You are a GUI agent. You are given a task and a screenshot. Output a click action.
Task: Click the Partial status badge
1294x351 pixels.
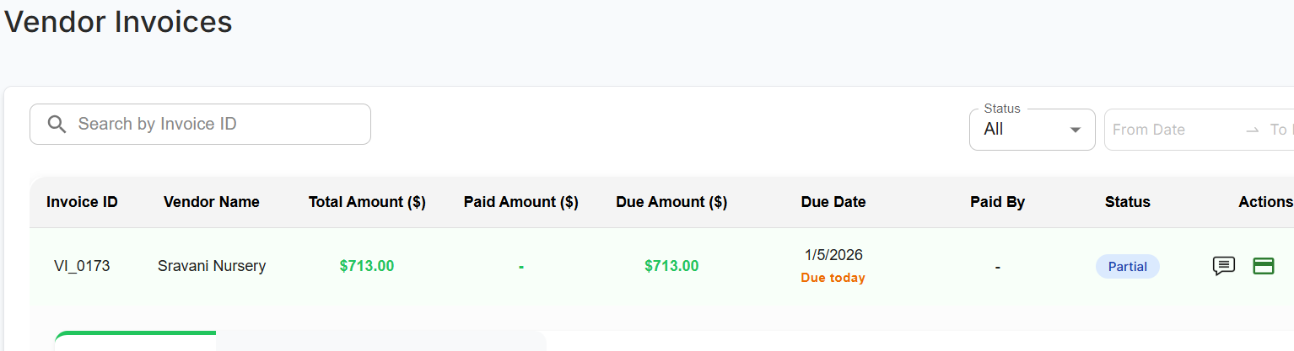[x=1127, y=267]
